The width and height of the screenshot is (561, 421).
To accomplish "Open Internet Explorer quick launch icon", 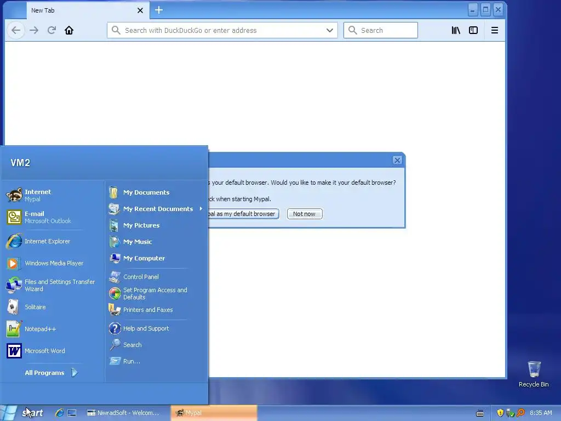I will [59, 413].
